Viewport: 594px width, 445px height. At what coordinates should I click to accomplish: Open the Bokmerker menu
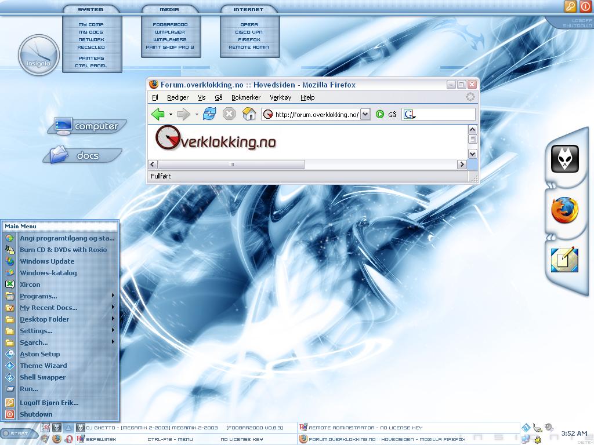pos(246,97)
